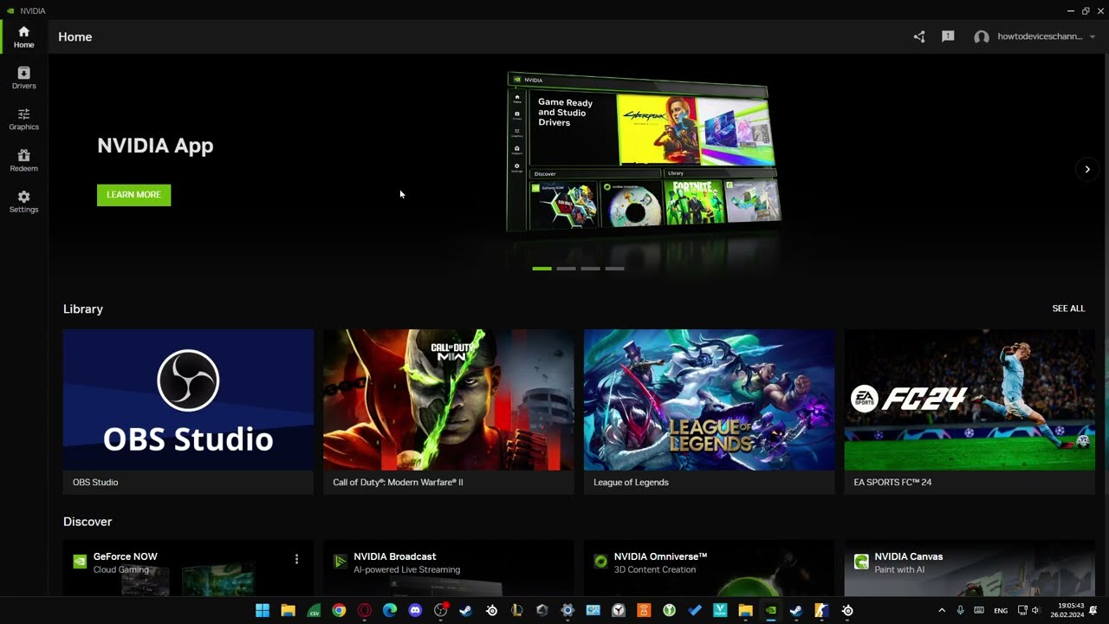
Task: Open taskbar clock and date
Action: tap(1067, 610)
